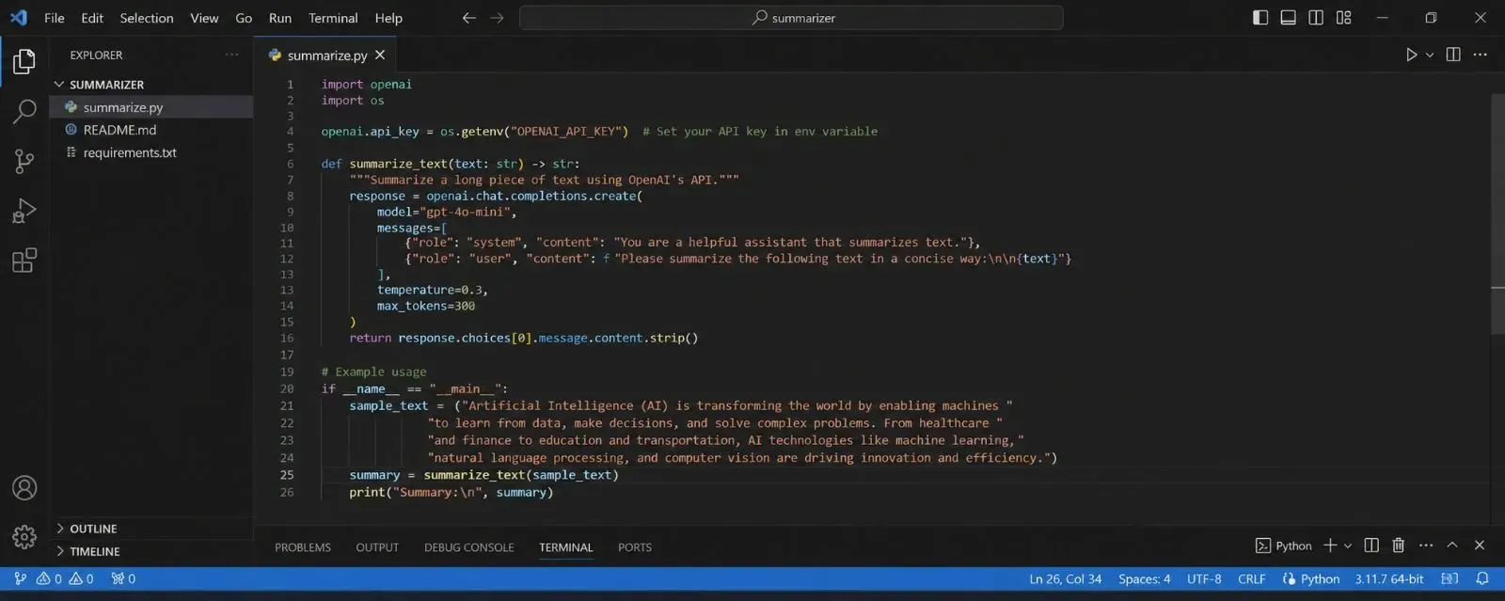Click the Python terminal profile label
Screen dimensions: 1505x601
(1283, 546)
